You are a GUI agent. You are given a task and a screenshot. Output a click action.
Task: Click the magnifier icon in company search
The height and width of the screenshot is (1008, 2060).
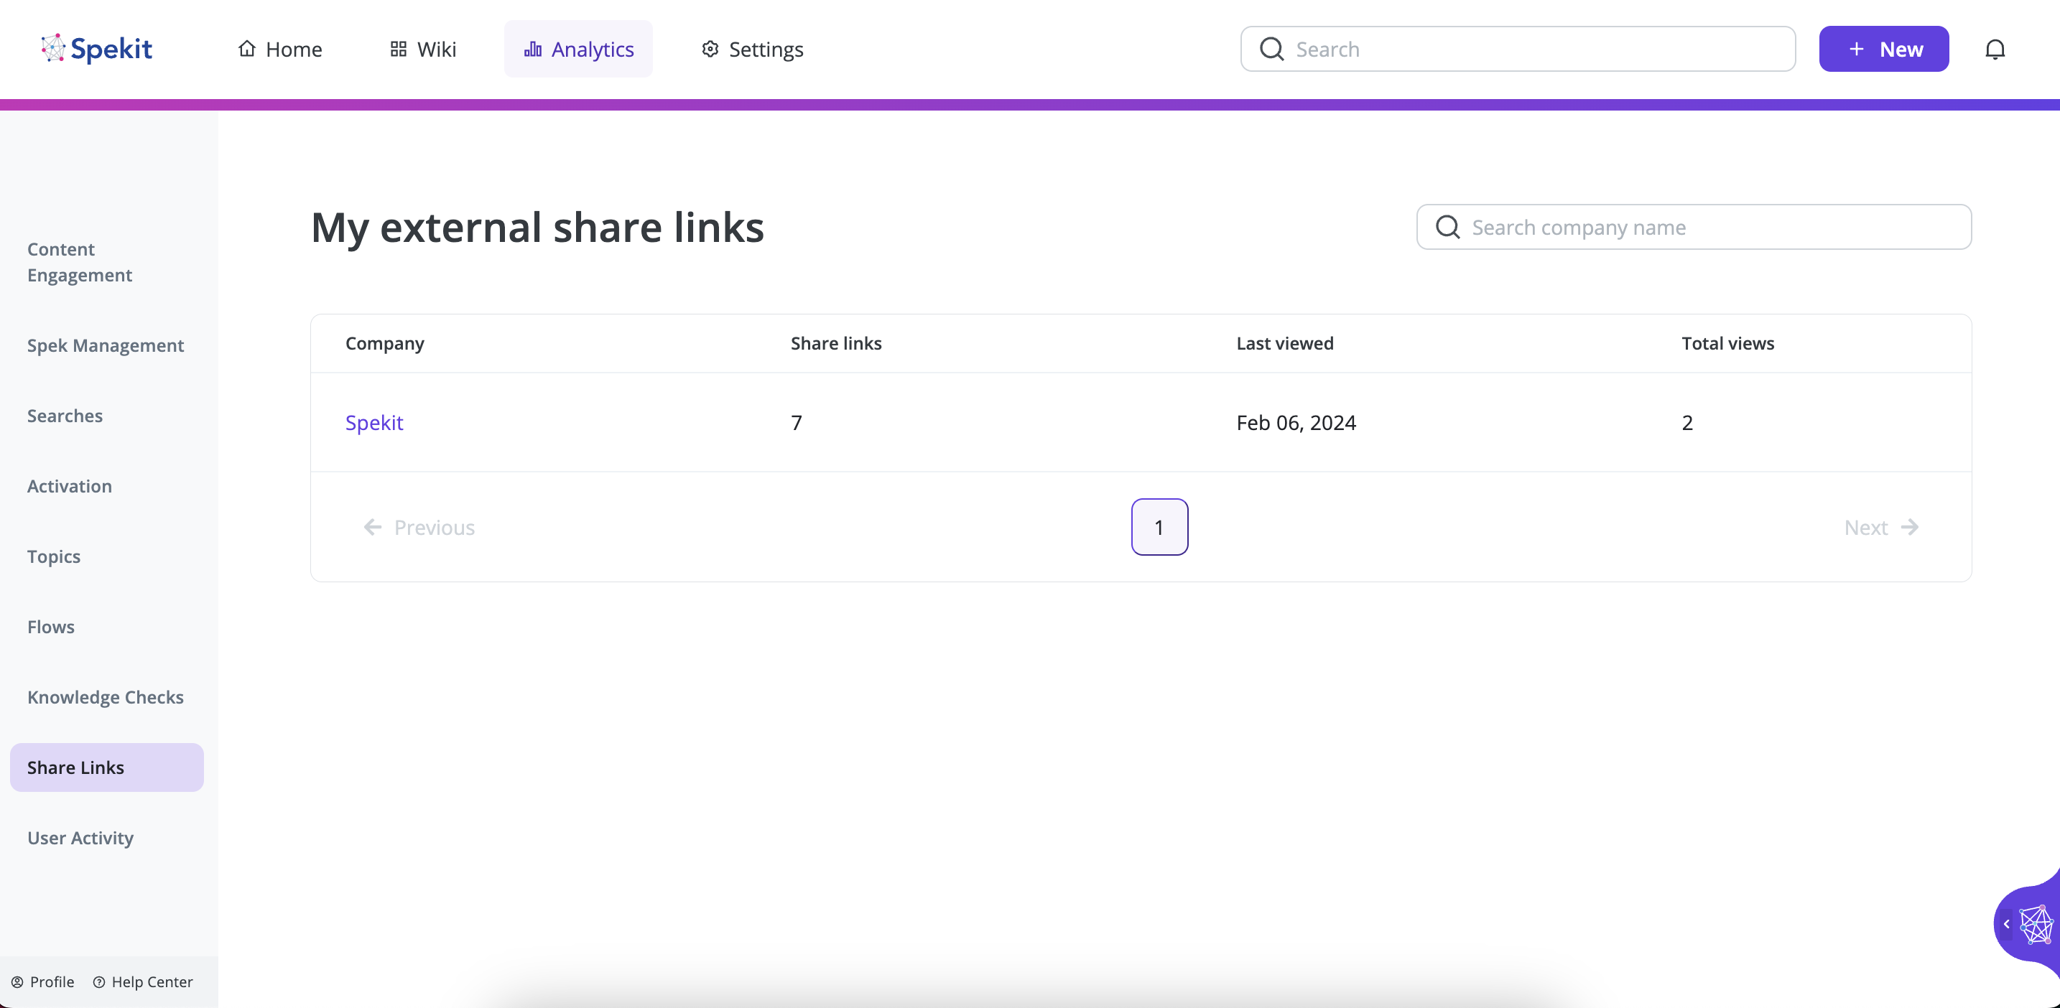[1447, 227]
